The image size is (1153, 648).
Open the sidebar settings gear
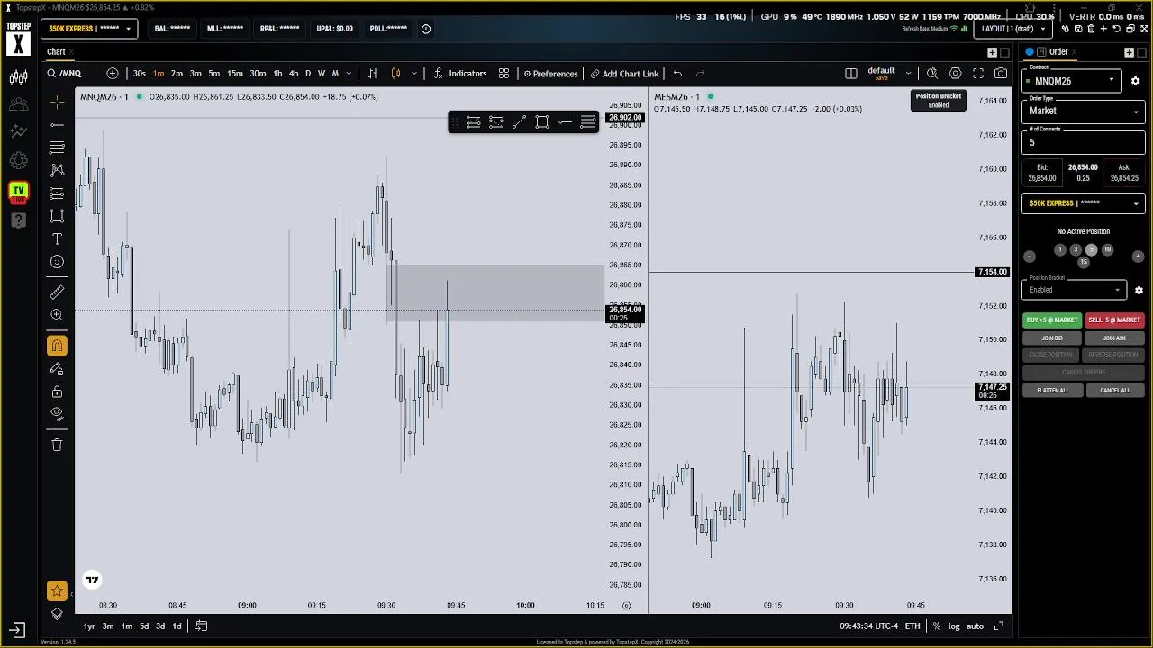18,161
